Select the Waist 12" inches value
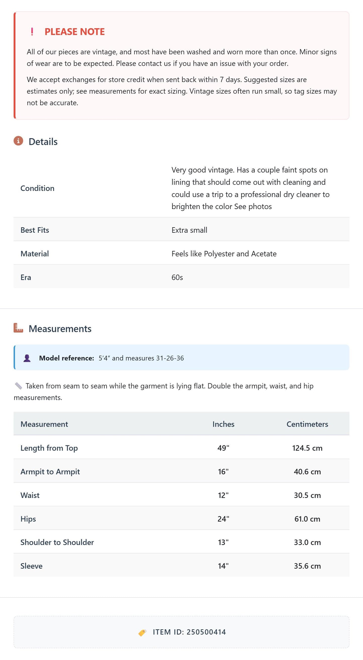The image size is (363, 660). coord(223,495)
